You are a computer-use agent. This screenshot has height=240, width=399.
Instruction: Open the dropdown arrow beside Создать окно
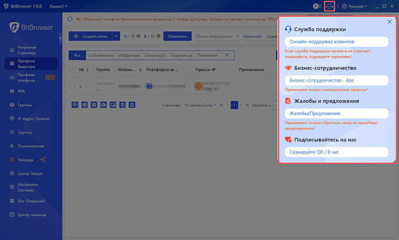pos(116,36)
